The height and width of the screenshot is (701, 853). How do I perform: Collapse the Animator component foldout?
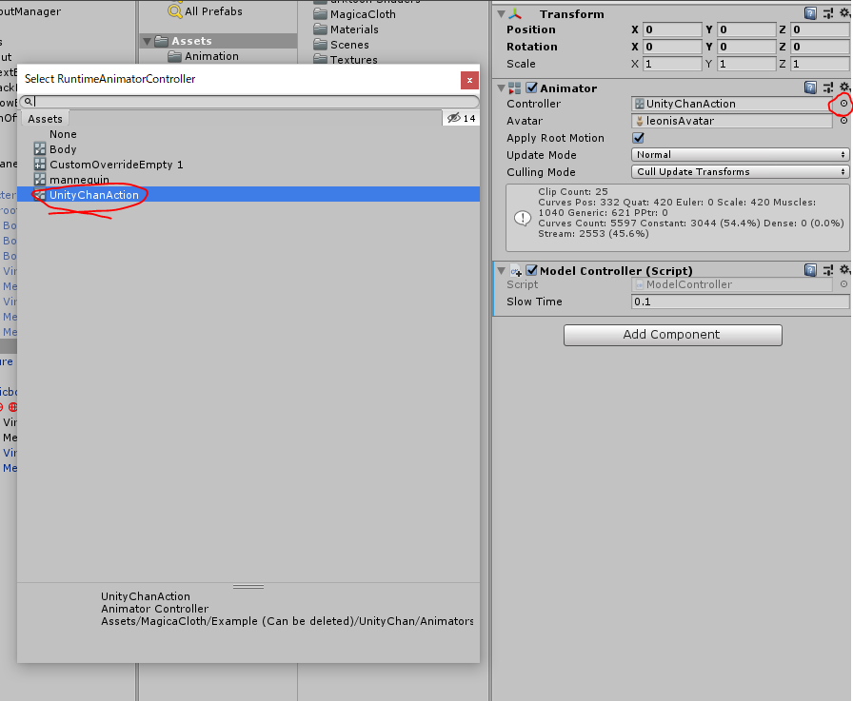tap(502, 88)
